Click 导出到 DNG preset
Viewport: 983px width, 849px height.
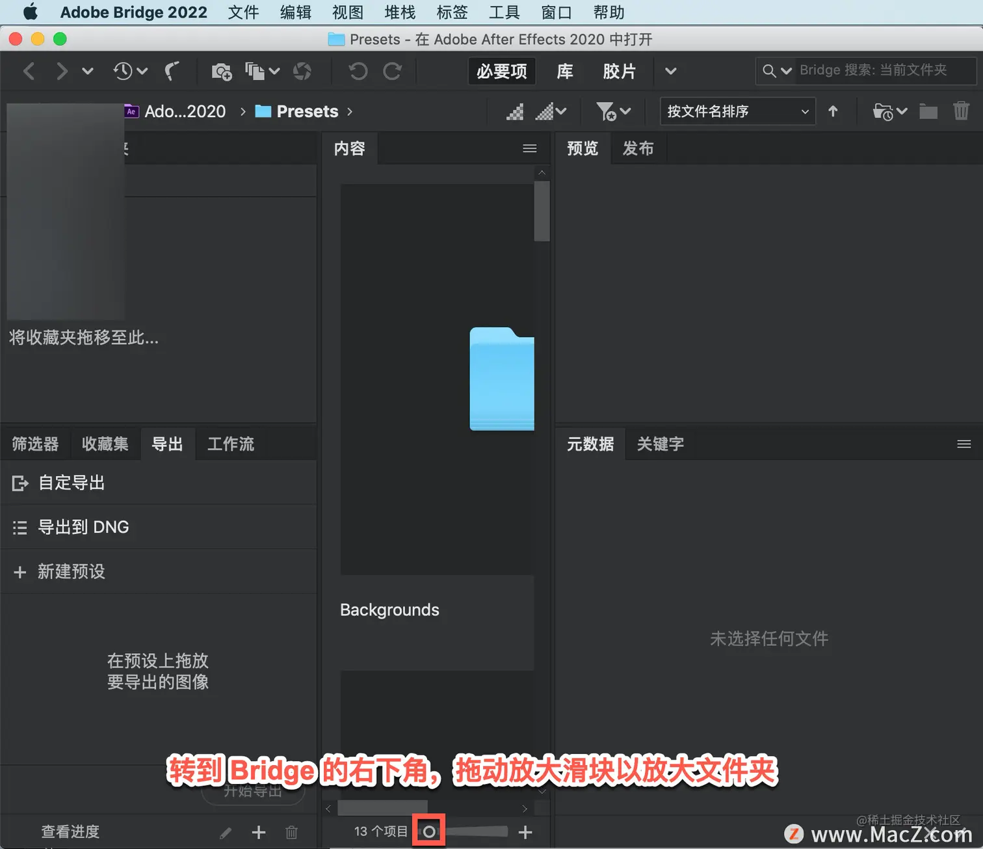[x=159, y=527]
